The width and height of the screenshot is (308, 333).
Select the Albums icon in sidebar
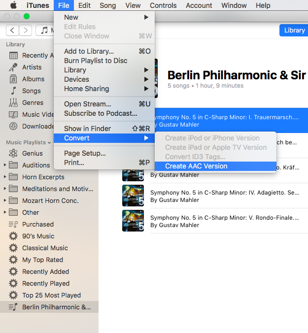(x=13, y=79)
